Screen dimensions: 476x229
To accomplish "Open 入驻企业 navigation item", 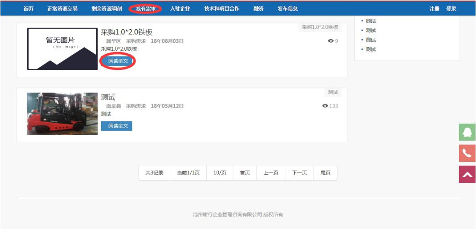I will (180, 8).
